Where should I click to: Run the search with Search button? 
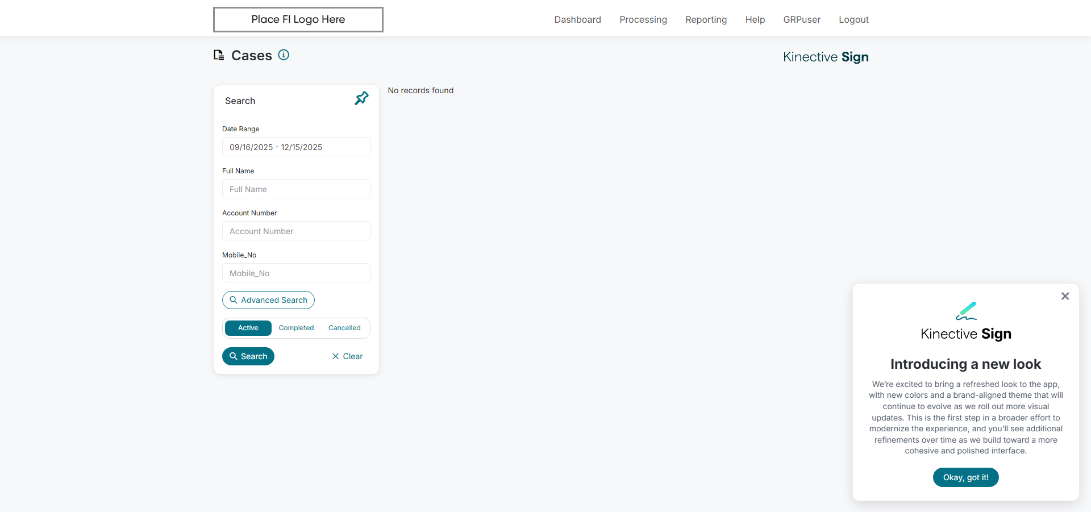248,356
